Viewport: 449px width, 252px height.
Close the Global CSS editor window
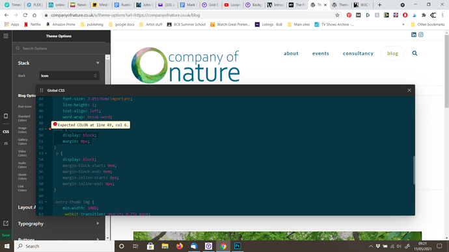click(x=409, y=90)
